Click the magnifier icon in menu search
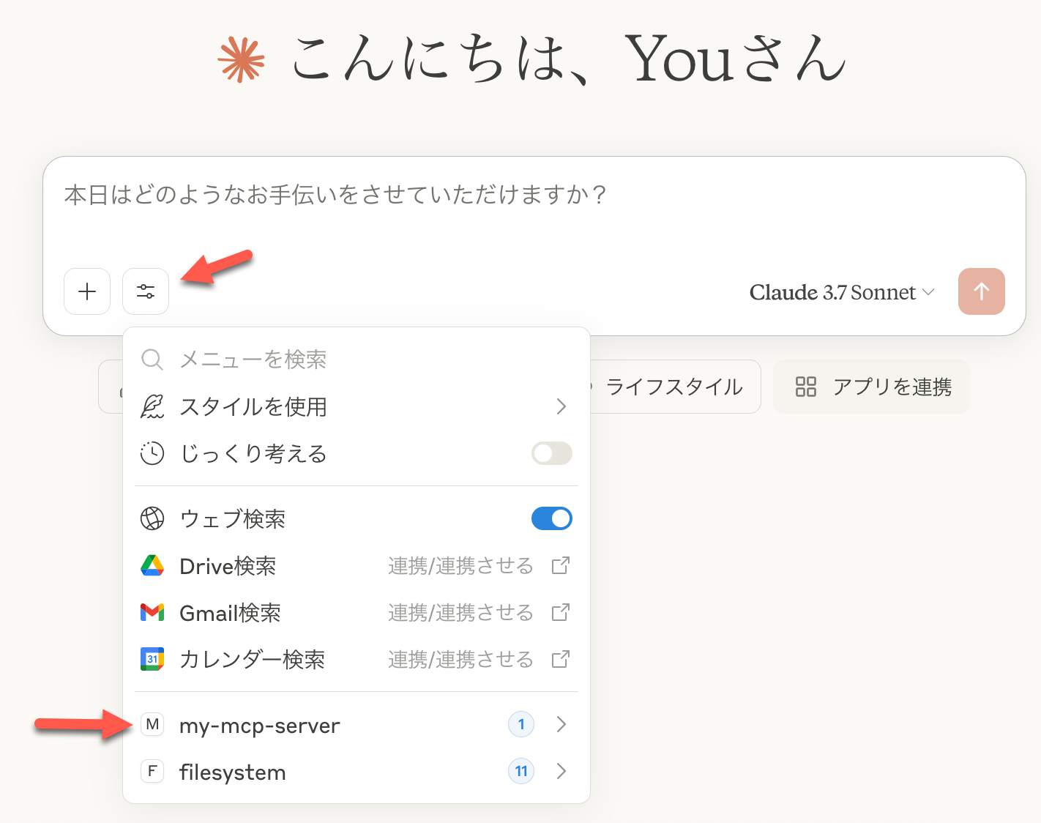 [152, 360]
